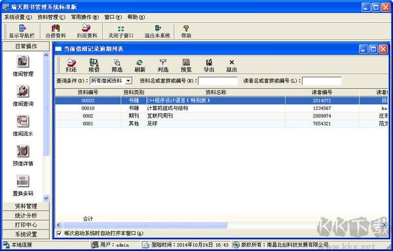Open 归还资料 from main toolbar

pyautogui.click(x=86, y=31)
